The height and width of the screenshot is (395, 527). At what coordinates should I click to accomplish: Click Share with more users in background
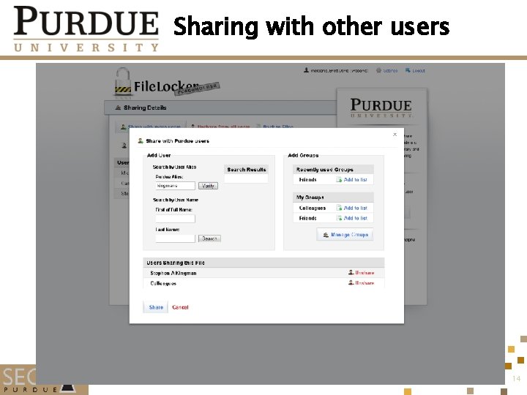point(154,127)
